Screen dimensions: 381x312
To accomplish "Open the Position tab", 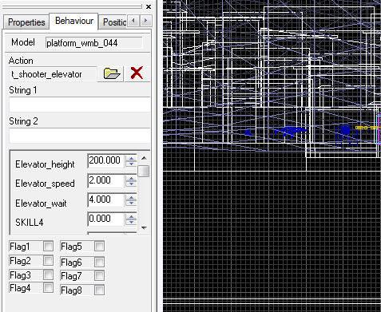I will (x=114, y=22).
